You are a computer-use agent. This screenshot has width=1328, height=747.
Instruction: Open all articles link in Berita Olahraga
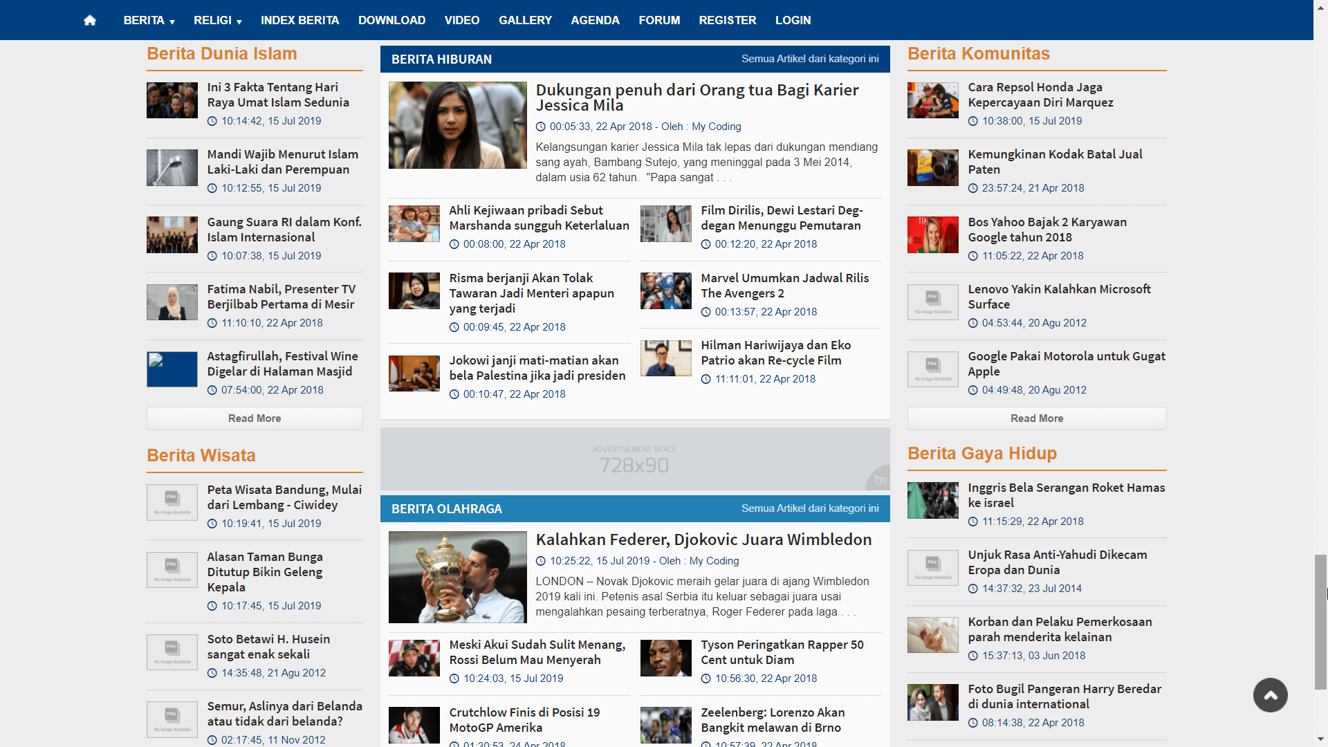coord(810,508)
